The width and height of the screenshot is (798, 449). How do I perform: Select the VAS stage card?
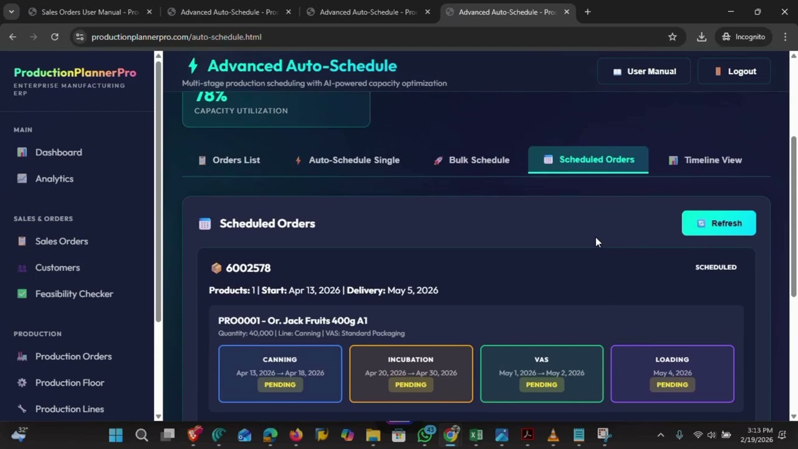point(542,374)
